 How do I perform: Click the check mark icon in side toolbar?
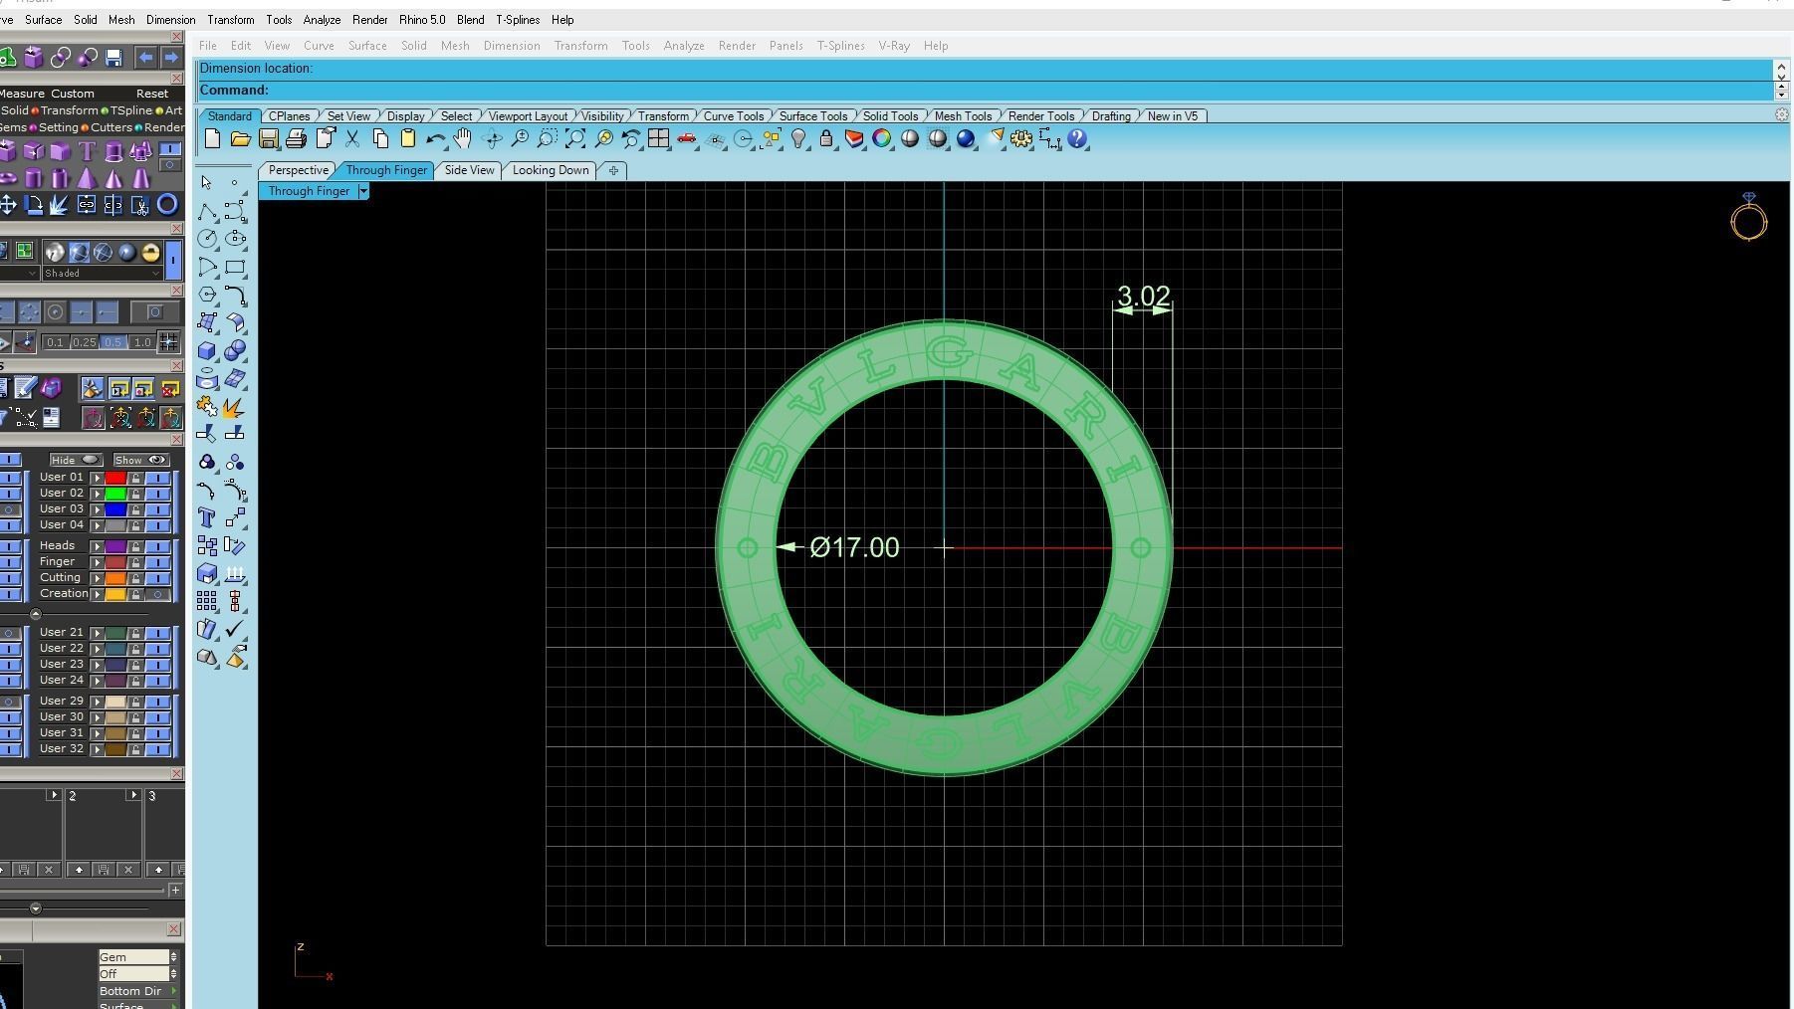click(x=235, y=629)
